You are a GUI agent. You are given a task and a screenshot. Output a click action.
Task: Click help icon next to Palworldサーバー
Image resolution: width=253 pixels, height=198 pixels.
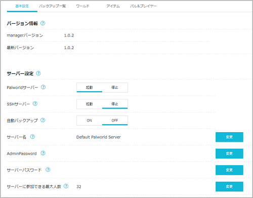coord(44,87)
